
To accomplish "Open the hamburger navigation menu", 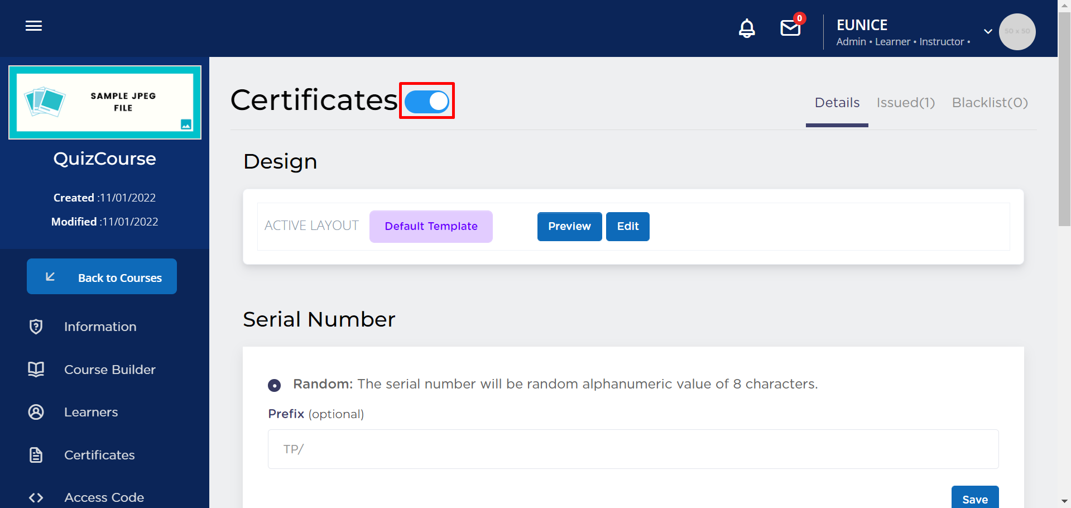I will point(33,26).
